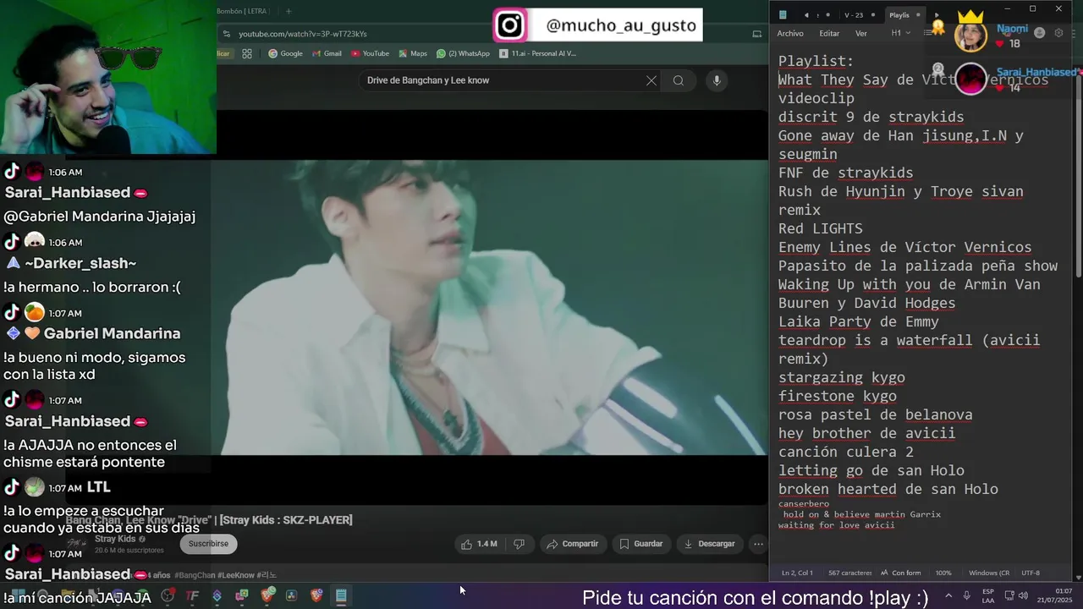Click 'Ln 2, Col 1' status bar entry
Screen dimensions: 1083x609
click(x=797, y=573)
